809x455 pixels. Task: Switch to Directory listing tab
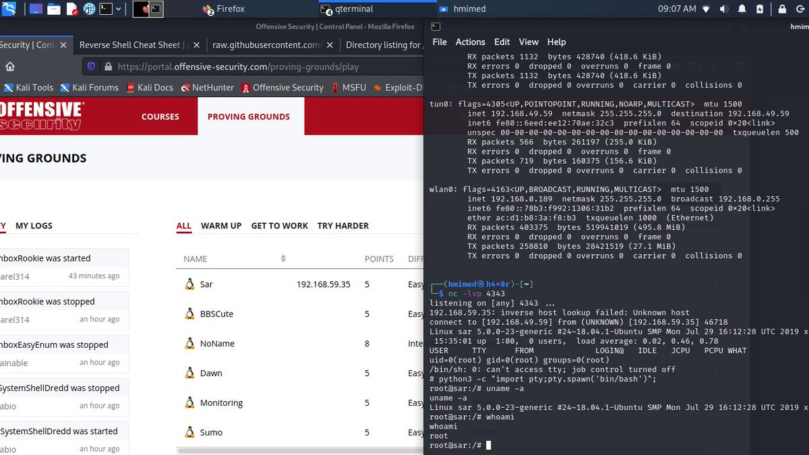383,45
